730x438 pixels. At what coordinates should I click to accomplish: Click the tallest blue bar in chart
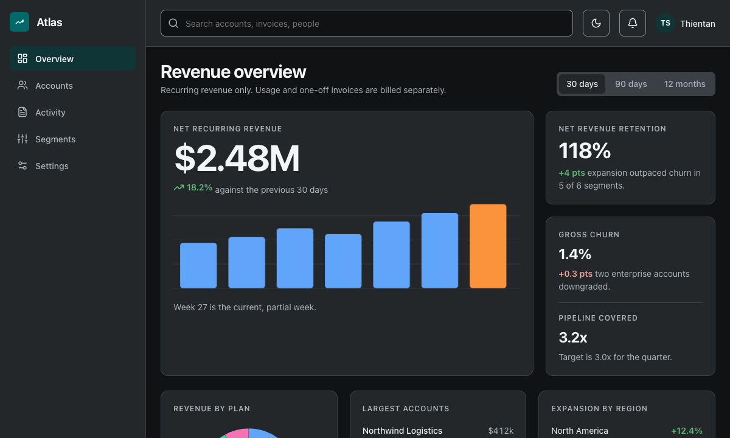point(440,251)
